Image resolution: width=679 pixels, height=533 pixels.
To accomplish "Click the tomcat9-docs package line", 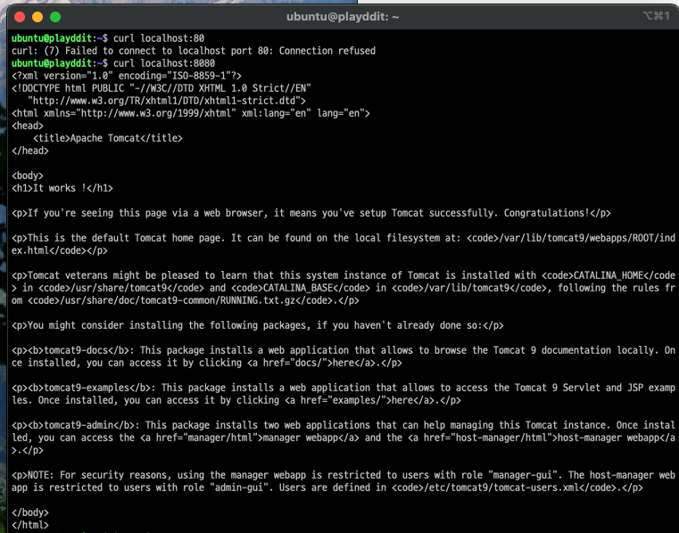I will 344,350.
